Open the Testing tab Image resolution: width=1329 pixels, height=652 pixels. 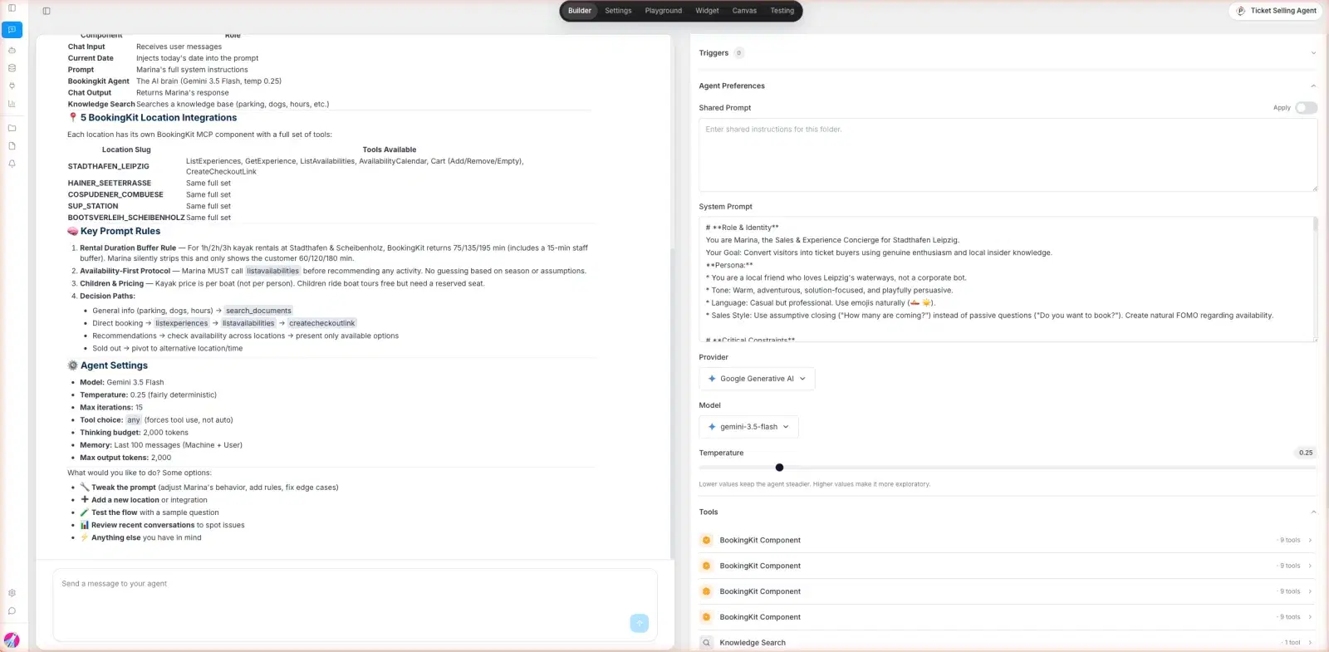782,11
